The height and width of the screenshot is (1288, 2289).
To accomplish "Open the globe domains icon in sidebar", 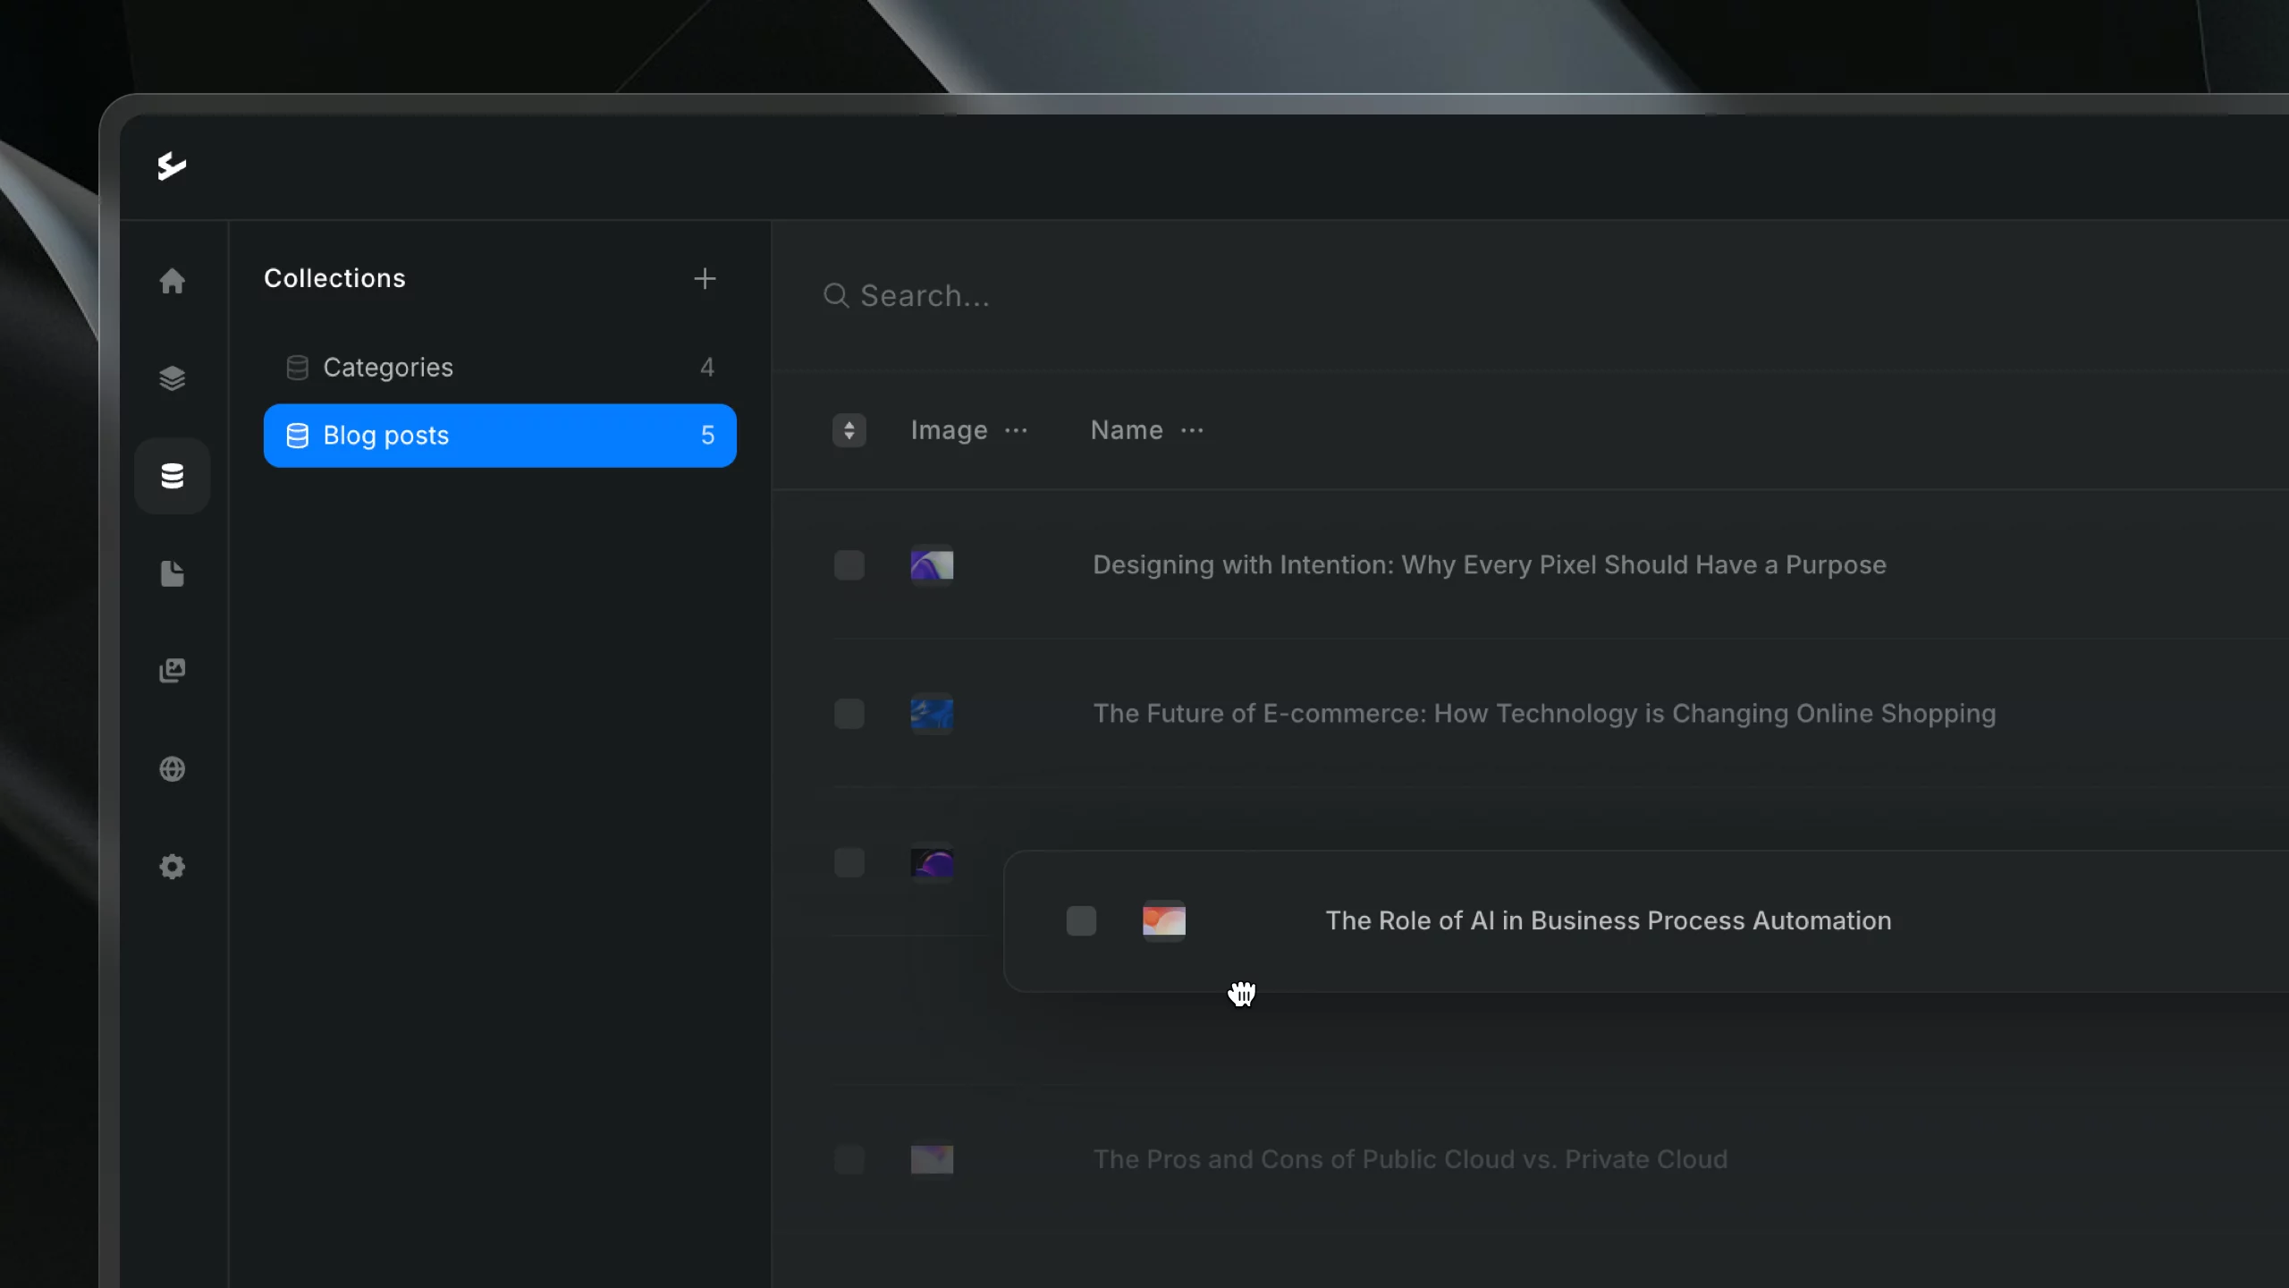I will pyautogui.click(x=172, y=768).
